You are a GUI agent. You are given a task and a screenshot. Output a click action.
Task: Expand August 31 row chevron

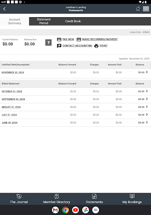coord(147,107)
